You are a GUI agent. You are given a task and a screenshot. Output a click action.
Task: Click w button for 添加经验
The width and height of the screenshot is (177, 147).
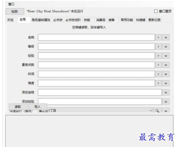tap(166, 102)
